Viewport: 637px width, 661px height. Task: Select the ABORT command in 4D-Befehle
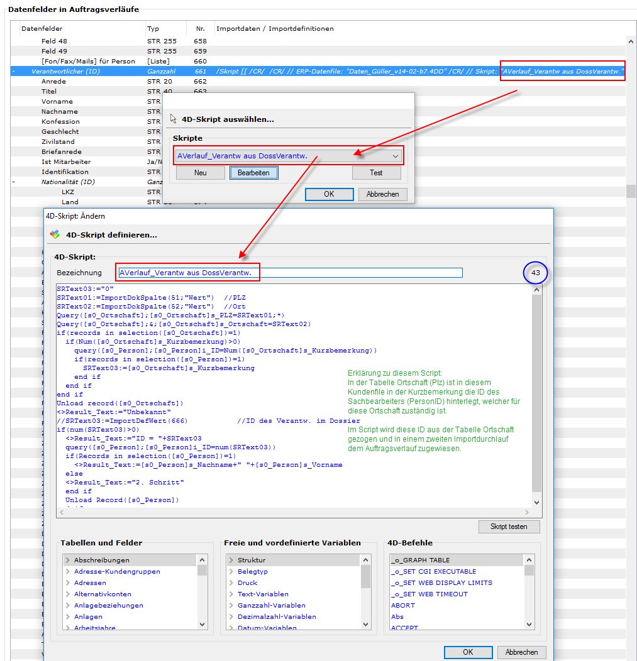click(403, 606)
